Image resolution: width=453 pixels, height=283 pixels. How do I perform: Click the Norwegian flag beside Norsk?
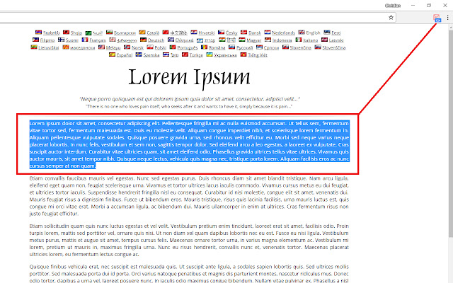tap(127, 47)
